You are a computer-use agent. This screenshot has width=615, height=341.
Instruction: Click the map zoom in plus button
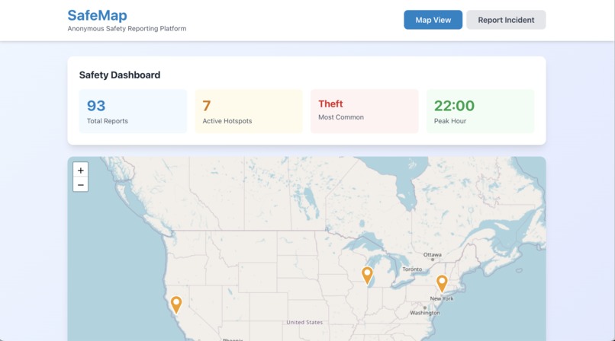coord(80,170)
